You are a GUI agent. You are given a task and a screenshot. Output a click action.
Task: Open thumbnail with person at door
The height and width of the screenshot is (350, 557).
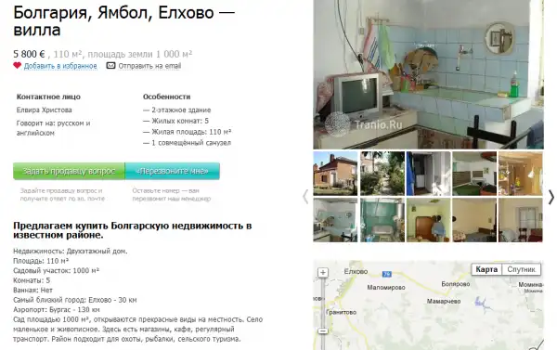pyautogui.click(x=428, y=220)
